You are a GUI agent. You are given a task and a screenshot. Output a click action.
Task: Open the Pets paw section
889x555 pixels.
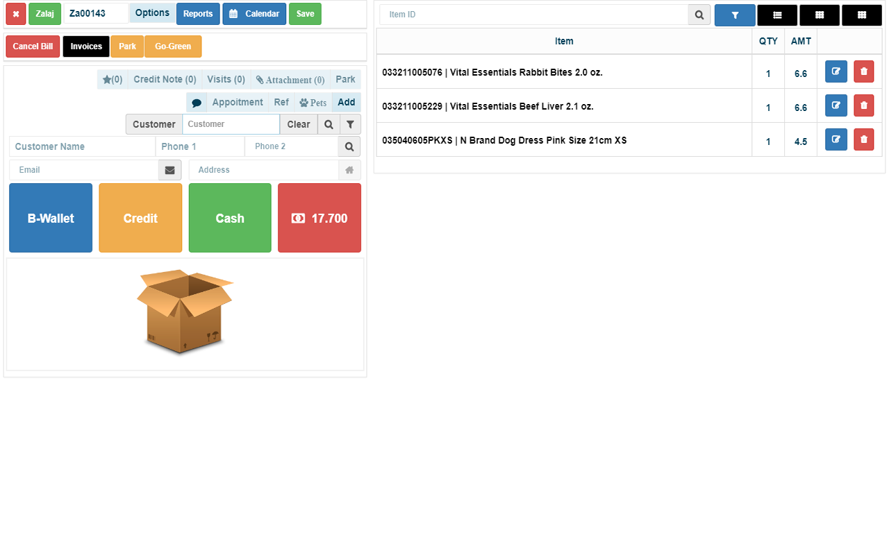[313, 102]
